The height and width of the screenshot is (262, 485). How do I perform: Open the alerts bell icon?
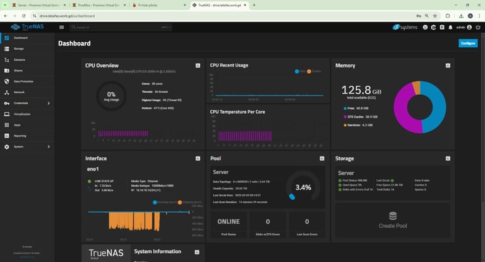click(x=450, y=27)
